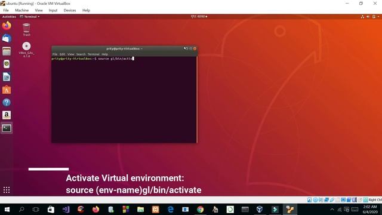Click VirtualBox hard disk status icon
This screenshot has width=382, height=215.
click(309, 200)
